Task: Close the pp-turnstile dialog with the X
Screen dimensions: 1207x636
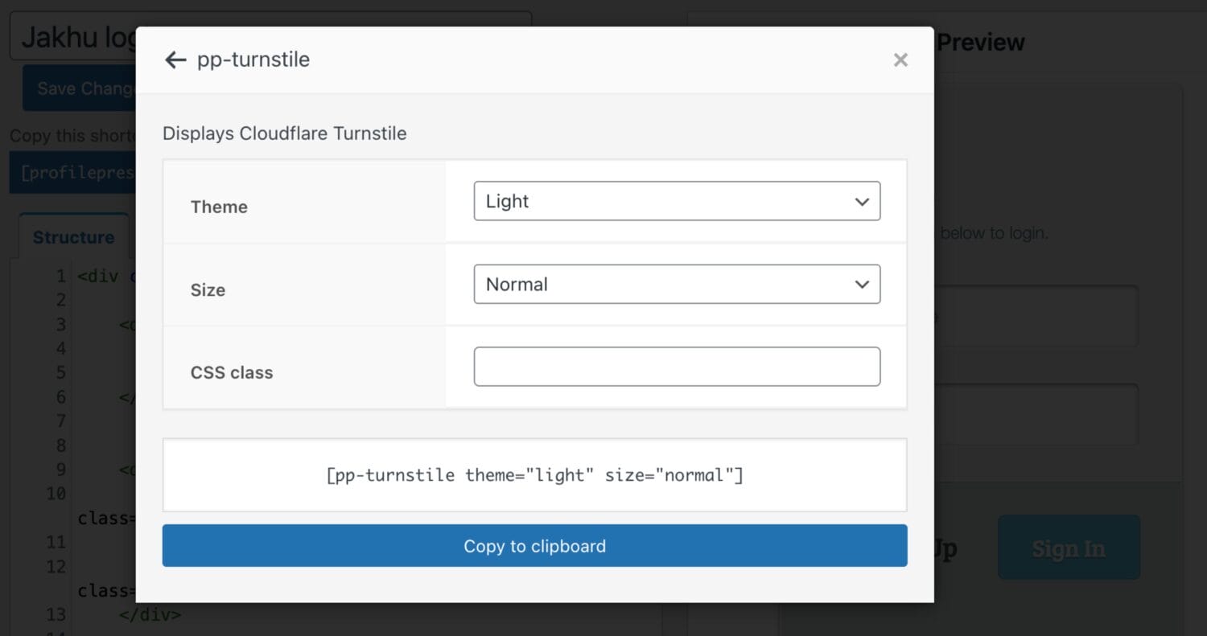Action: point(900,59)
